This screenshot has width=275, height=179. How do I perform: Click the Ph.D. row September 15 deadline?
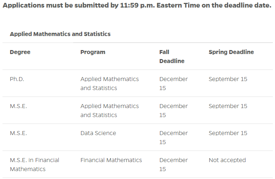pos(228,79)
